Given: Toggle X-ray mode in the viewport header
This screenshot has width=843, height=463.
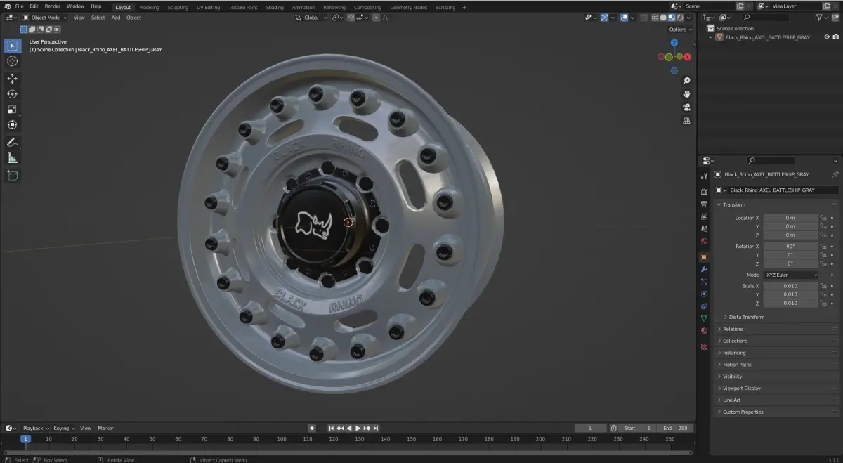Looking at the screenshot, I should [x=642, y=18].
